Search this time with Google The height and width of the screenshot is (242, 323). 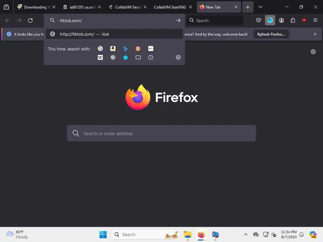click(x=100, y=49)
